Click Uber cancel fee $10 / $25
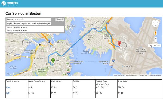163x99 pixels. tap(100, 87)
